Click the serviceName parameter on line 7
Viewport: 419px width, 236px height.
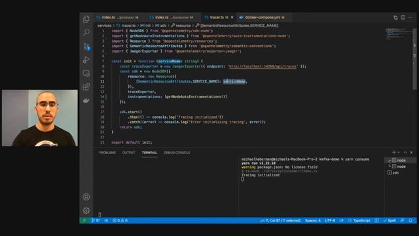169,61
